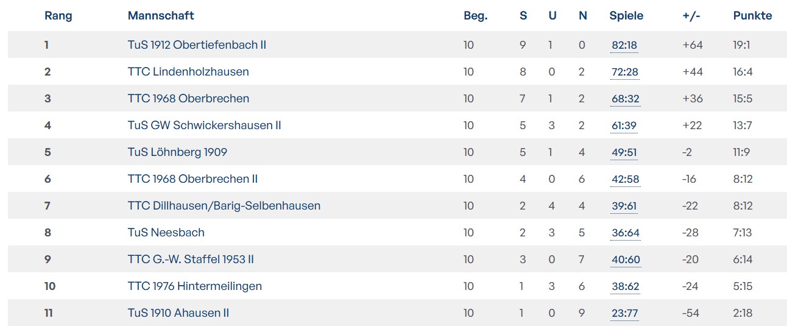Open TTC Lindenholzhausen team page

188,72
